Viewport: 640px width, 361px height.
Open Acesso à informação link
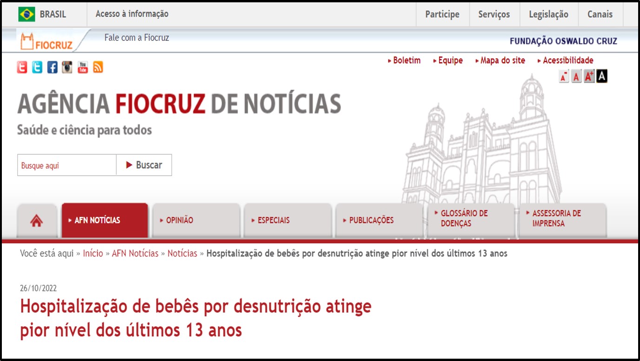[x=132, y=14]
